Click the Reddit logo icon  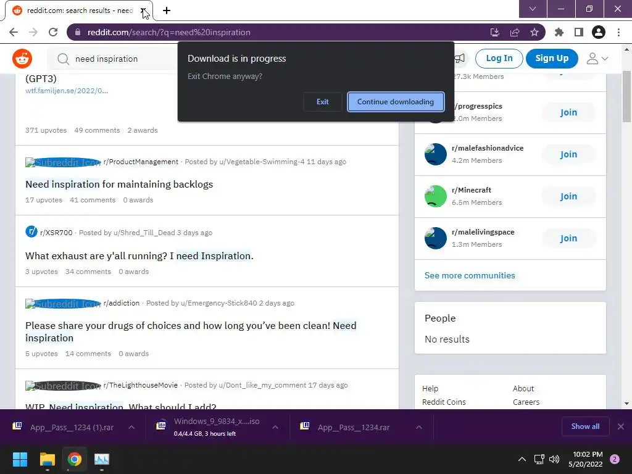point(22,59)
